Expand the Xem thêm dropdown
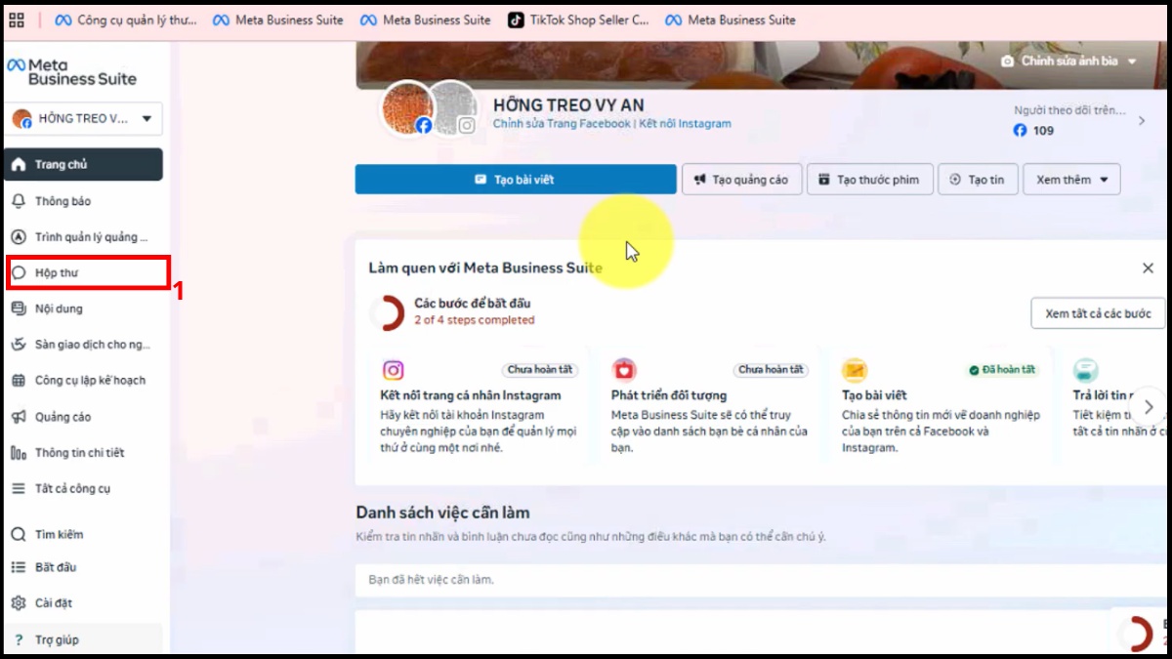1172x659 pixels. pos(1071,180)
